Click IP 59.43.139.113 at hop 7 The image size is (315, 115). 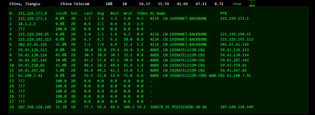(33, 50)
